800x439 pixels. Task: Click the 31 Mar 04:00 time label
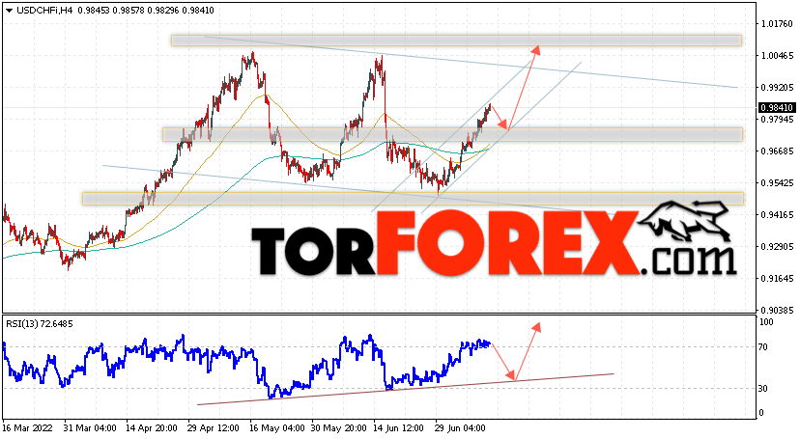point(90,427)
